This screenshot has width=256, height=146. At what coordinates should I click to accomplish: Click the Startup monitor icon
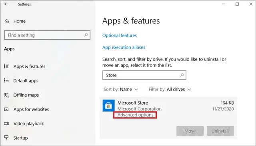pos(6,138)
